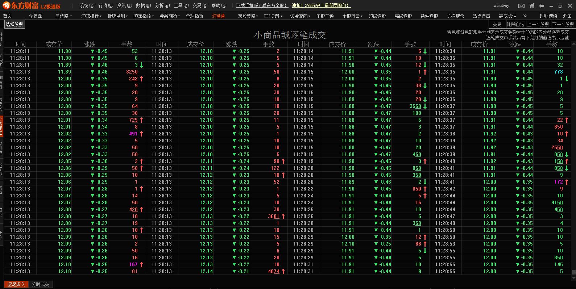Viewport: 576px width, 289px height.
Task: Open the 理财增值 tab
Action: click(x=548, y=16)
